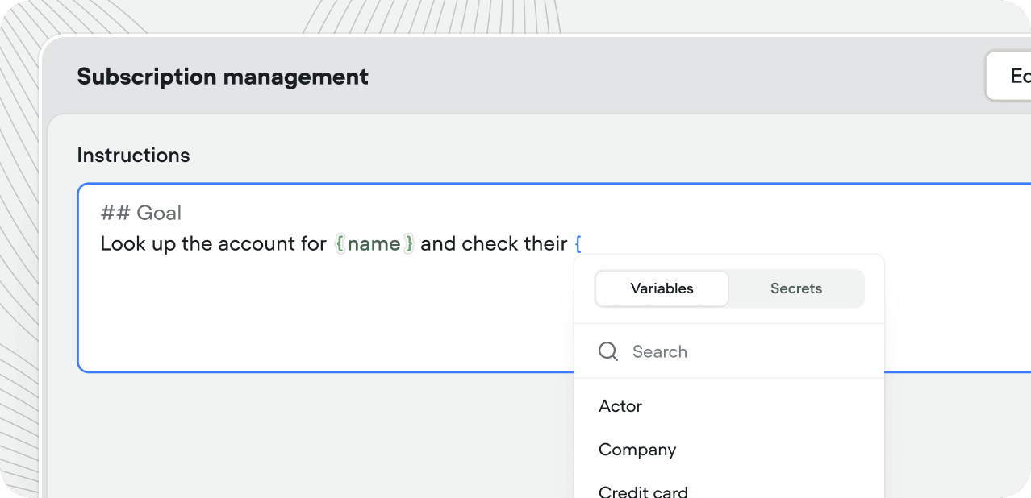Screen dimensions: 1031x498
Task: Click the 'Subscription management' title
Action: [x=223, y=77]
